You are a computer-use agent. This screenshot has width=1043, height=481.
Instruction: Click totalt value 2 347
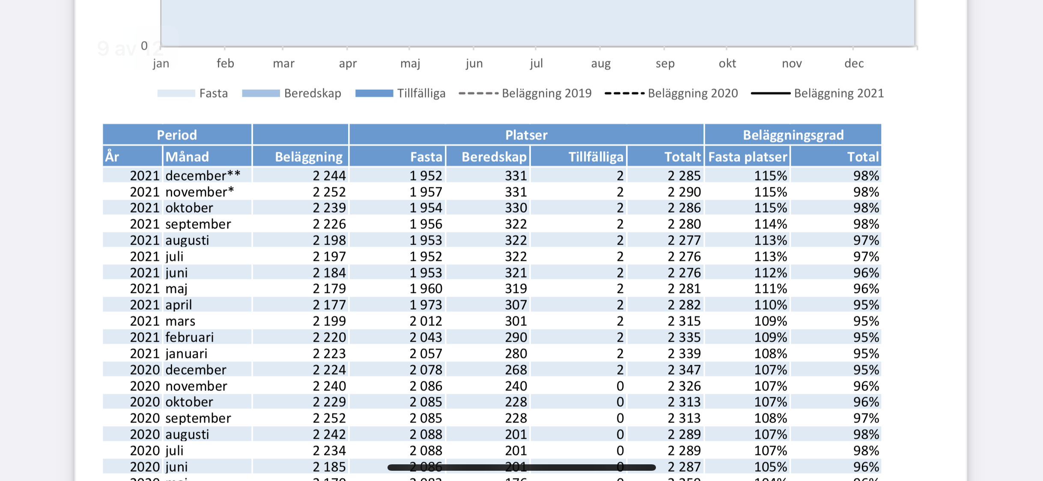684,370
